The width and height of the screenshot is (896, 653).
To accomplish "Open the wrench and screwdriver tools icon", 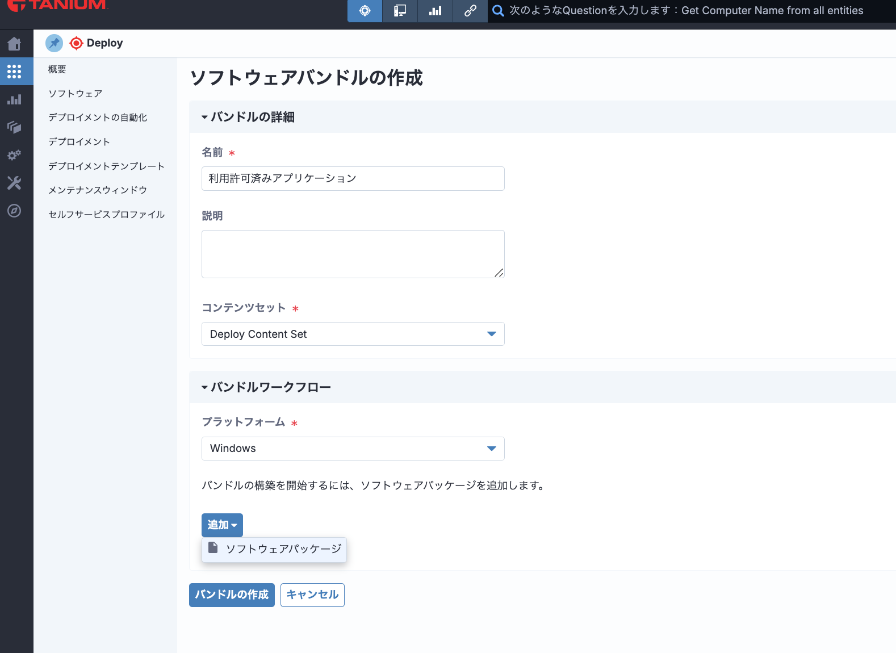I will [x=14, y=183].
